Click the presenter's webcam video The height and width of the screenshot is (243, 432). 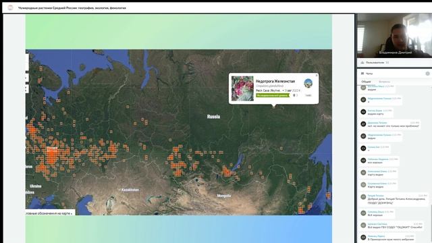coord(394,35)
